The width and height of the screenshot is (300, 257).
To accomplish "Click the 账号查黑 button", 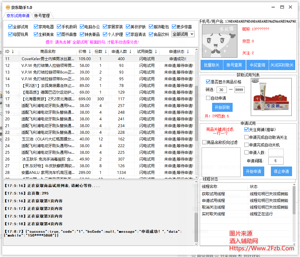I will pos(234,65).
